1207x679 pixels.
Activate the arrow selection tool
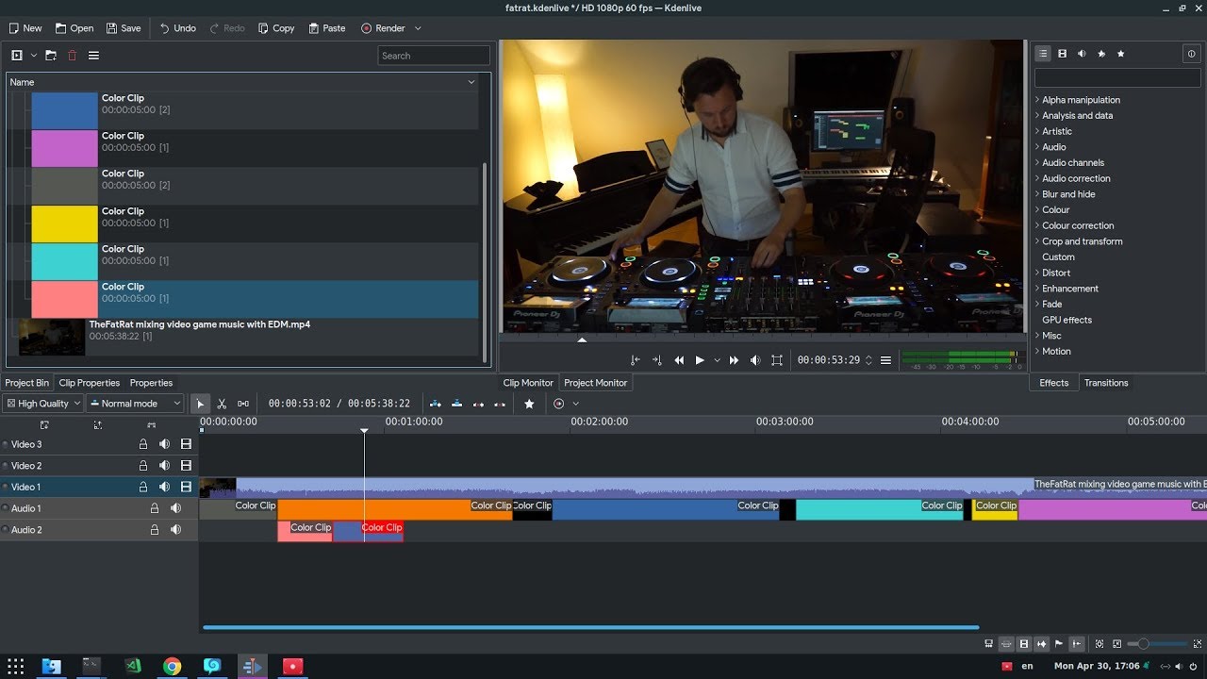(200, 404)
